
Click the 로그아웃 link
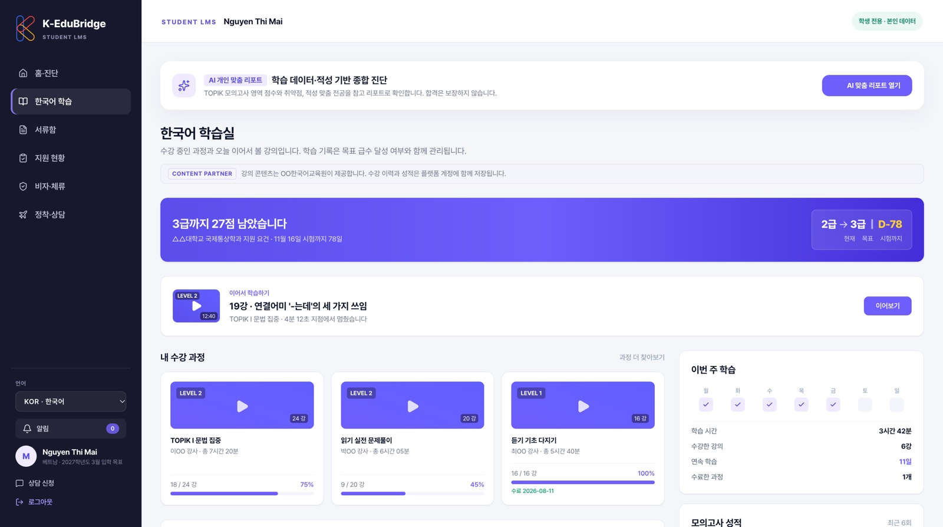tap(34, 502)
